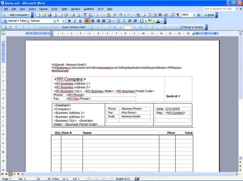
Task: Toggle italic formatting
Action: pos(75,21)
